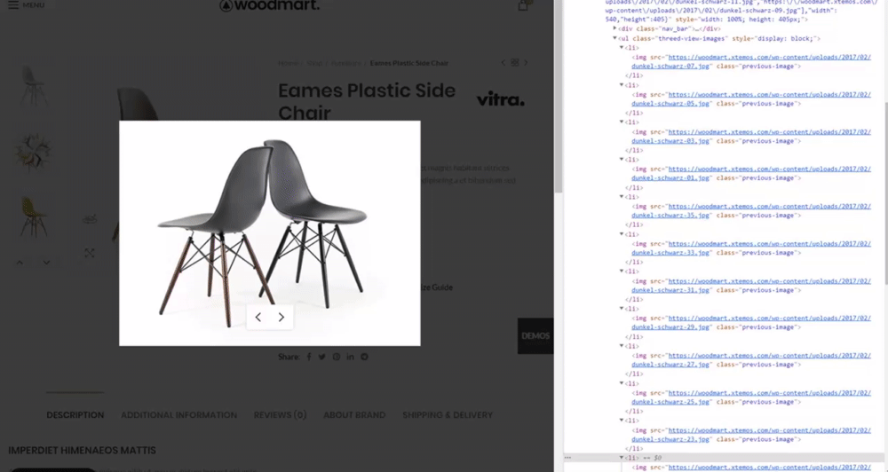Go to previous product arrow

click(x=503, y=63)
